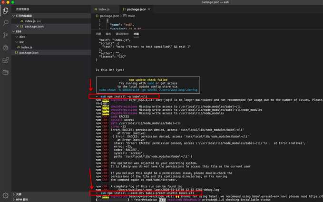Click the "npm install --save-dev babel-preset-es2015 babel-cli" command
Viewport: 323px width, 202px height.
pyautogui.click(x=151, y=193)
